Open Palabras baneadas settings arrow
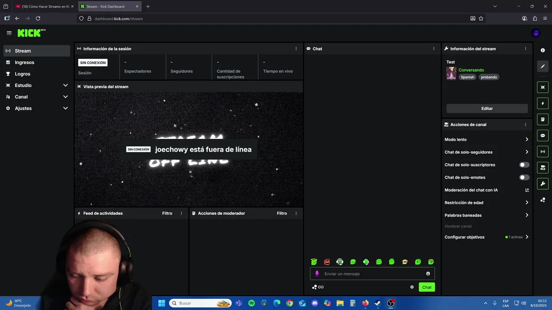This screenshot has width=552, height=310. (527, 215)
